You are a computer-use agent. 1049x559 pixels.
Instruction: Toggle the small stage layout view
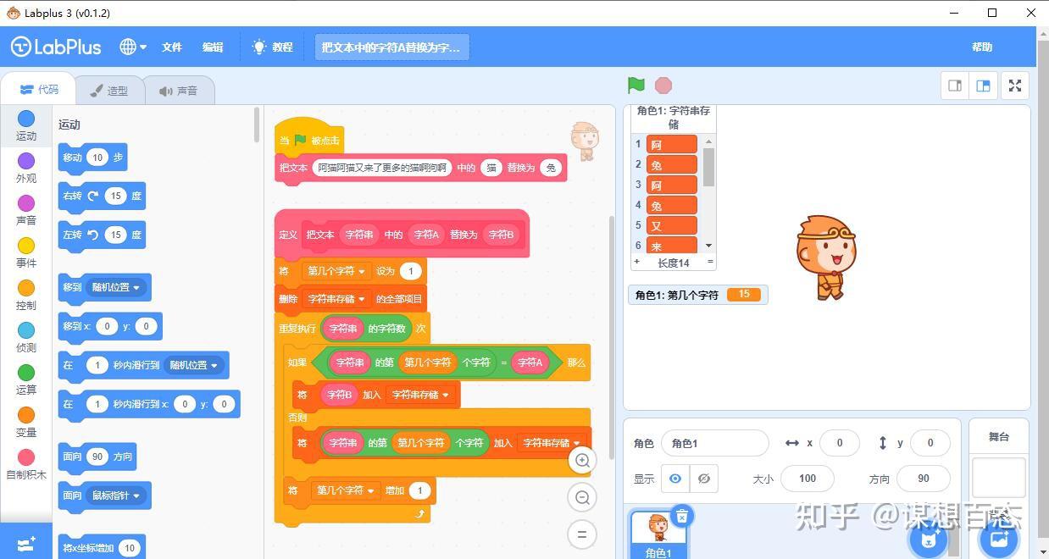(954, 85)
